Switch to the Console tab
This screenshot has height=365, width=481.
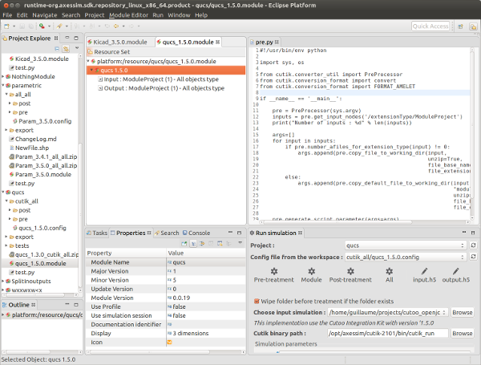tap(196, 233)
